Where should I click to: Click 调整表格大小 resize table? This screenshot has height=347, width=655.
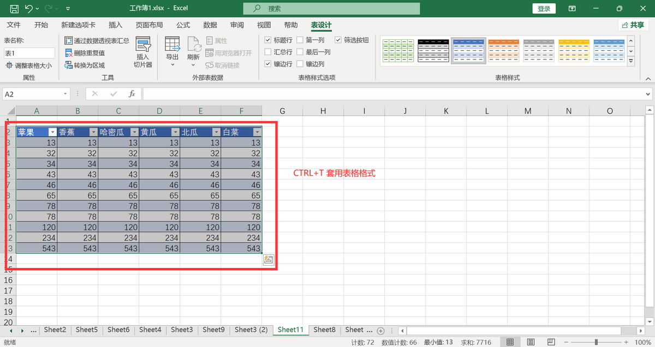[x=29, y=65]
